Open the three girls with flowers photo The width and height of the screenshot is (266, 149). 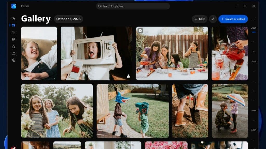click(57, 111)
